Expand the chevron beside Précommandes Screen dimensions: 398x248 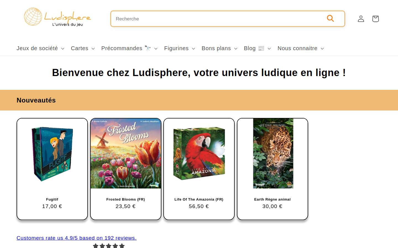(x=156, y=49)
